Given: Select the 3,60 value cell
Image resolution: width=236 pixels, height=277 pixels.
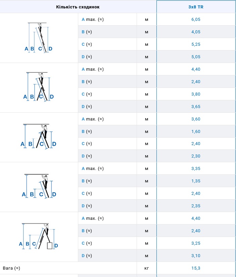Looking at the screenshot, I should tap(196, 119).
